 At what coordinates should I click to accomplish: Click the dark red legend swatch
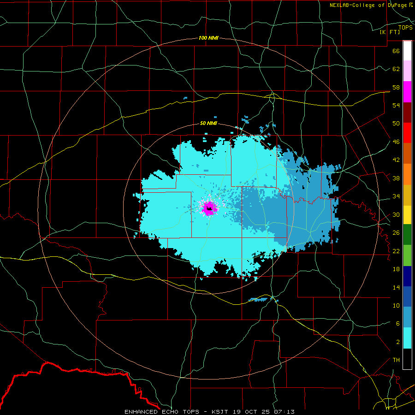pos(407,113)
